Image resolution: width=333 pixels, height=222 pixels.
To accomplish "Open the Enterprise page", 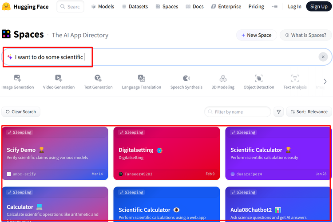I will (x=226, y=7).
